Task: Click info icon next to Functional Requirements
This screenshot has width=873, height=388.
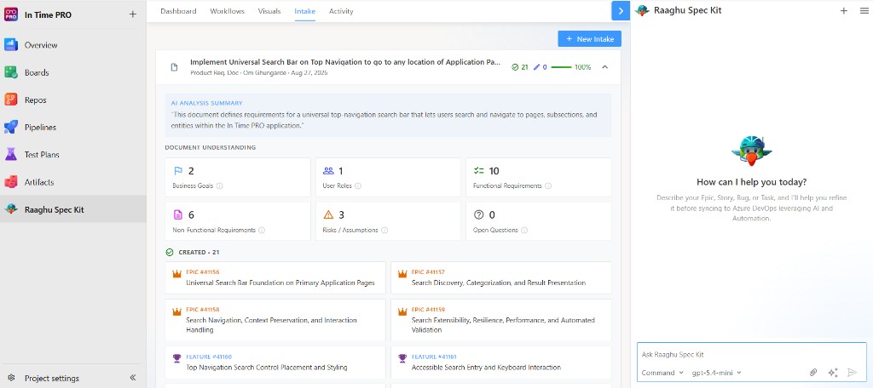Action: pos(548,186)
